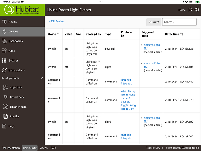
Task: Click the Apps grid icon
Action: (x=4, y=51)
